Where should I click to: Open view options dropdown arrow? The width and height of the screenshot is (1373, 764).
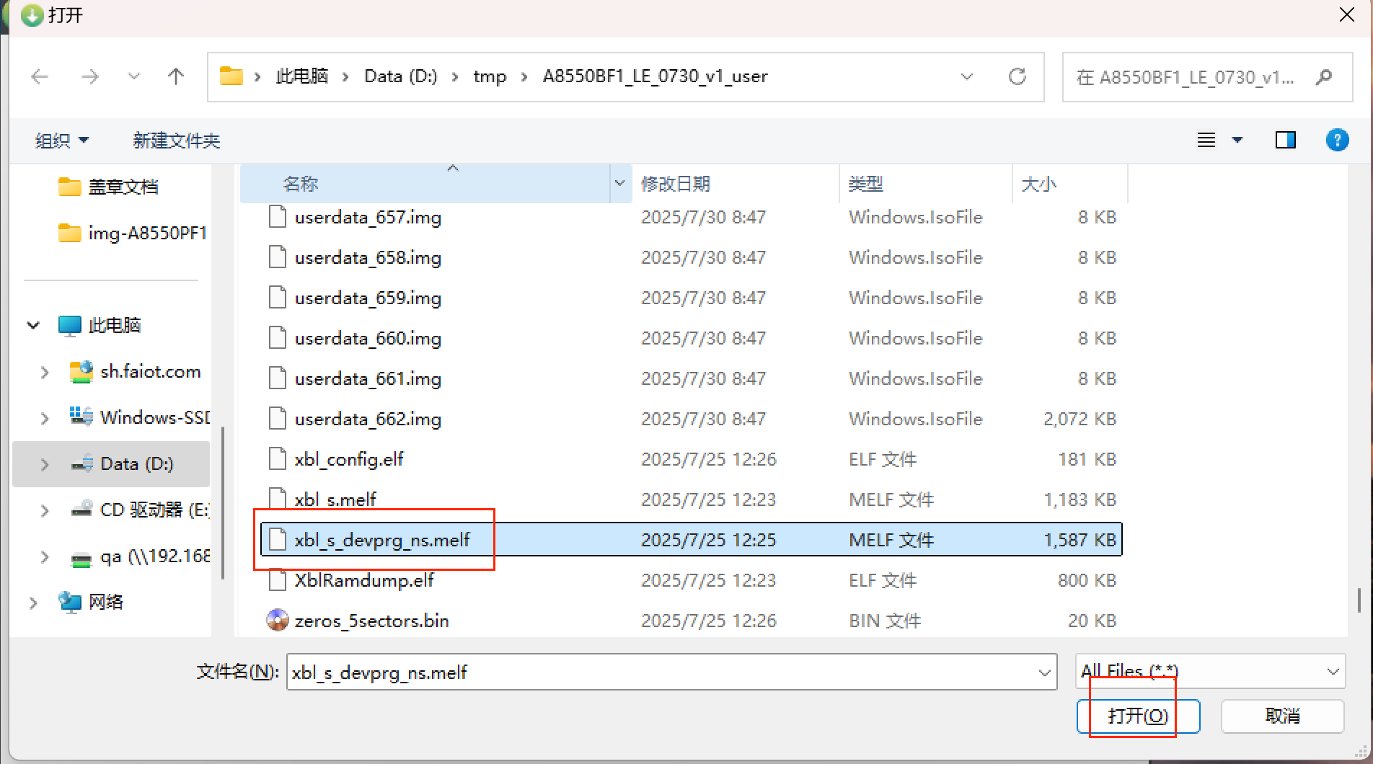pos(1237,140)
